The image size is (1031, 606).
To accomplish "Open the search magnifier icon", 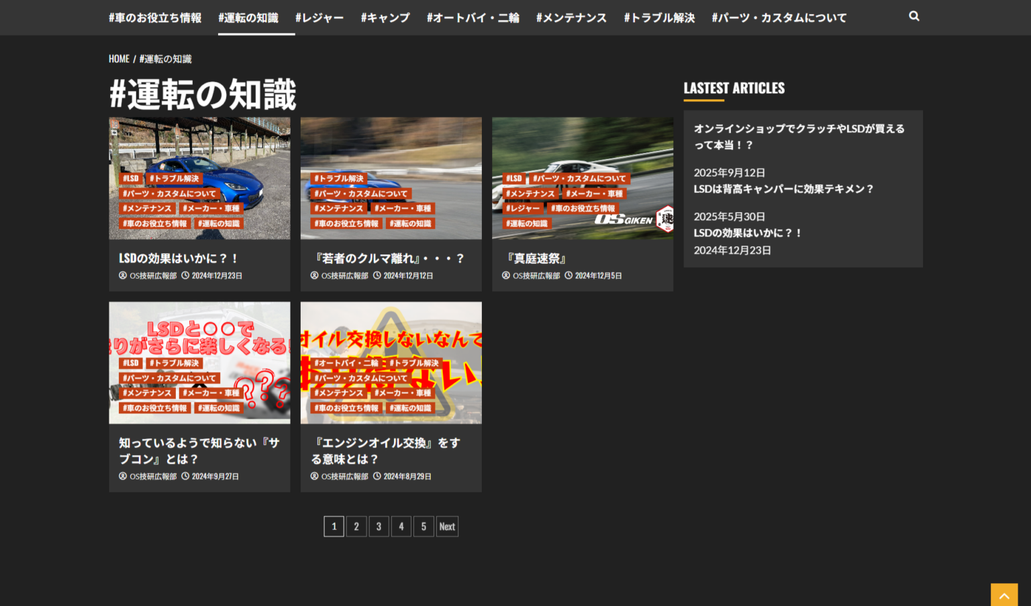I will click(914, 16).
